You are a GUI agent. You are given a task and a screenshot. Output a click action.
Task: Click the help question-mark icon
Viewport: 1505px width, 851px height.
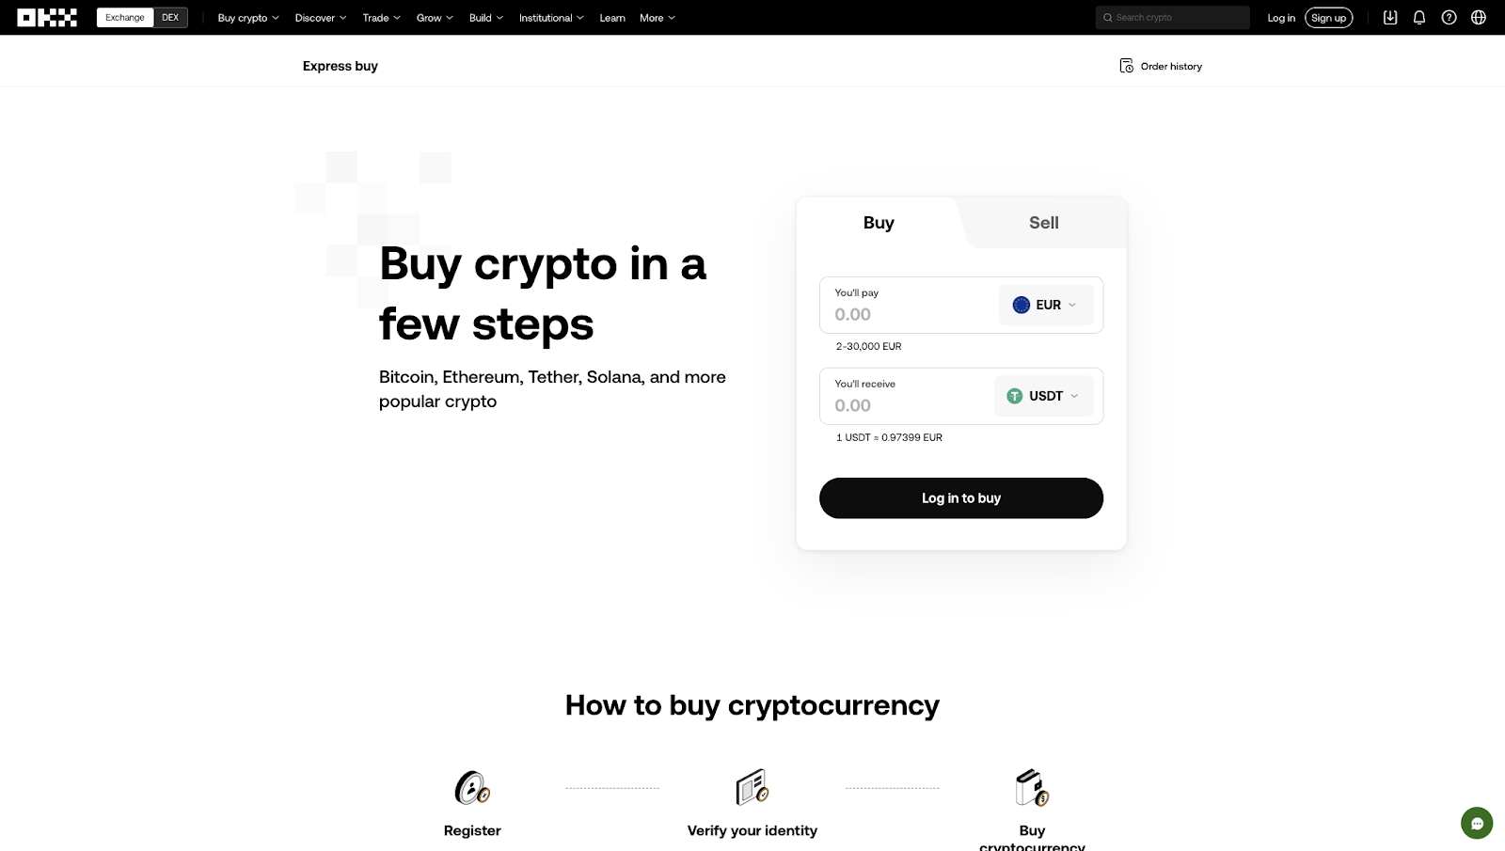pyautogui.click(x=1449, y=17)
